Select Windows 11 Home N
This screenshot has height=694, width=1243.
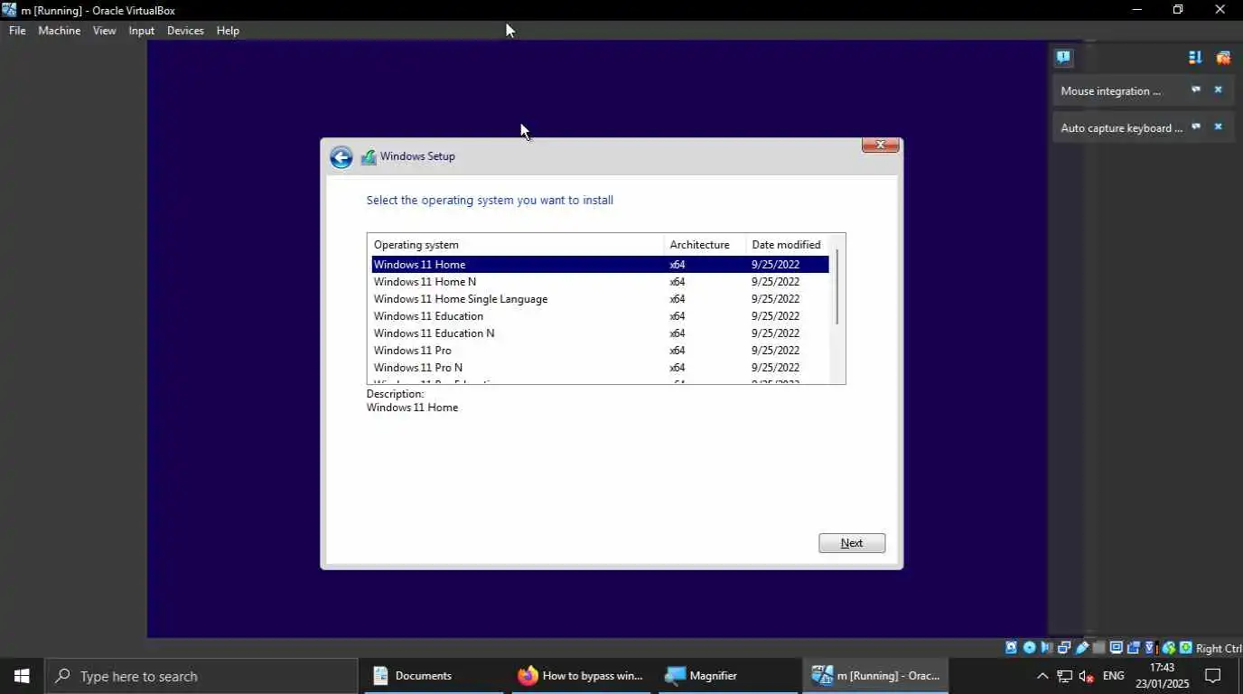600,282
